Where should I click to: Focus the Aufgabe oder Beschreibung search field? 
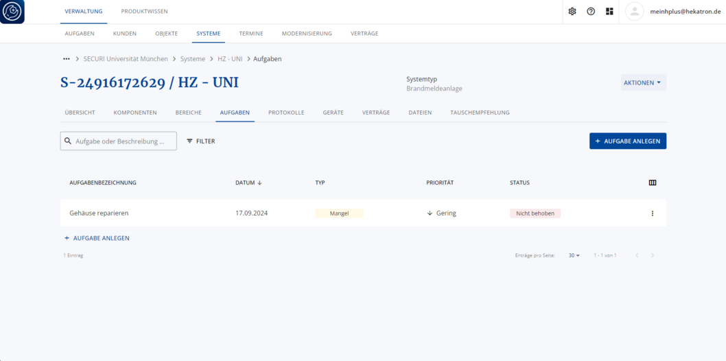tap(119, 141)
